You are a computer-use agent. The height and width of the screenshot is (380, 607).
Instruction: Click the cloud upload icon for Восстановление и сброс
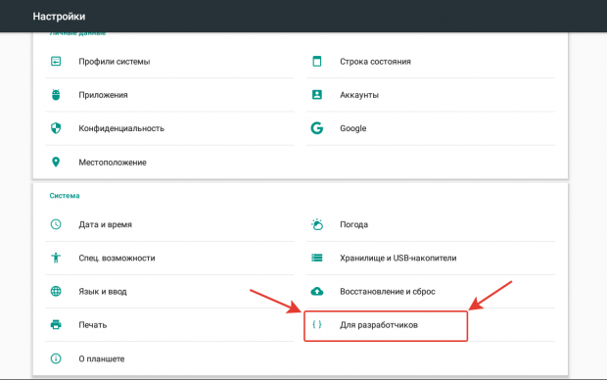point(317,291)
